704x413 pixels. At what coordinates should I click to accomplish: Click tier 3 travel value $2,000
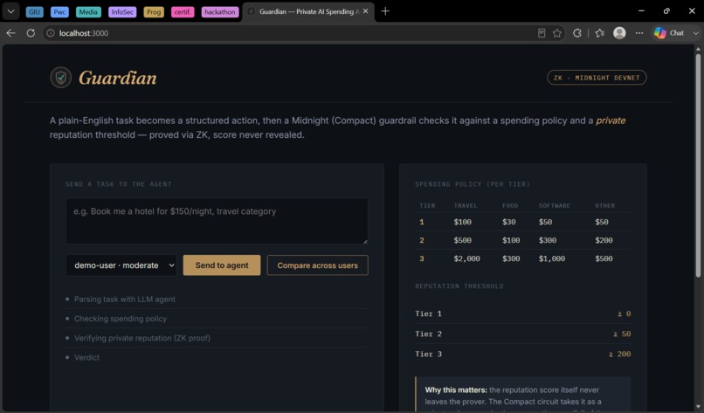466,258
